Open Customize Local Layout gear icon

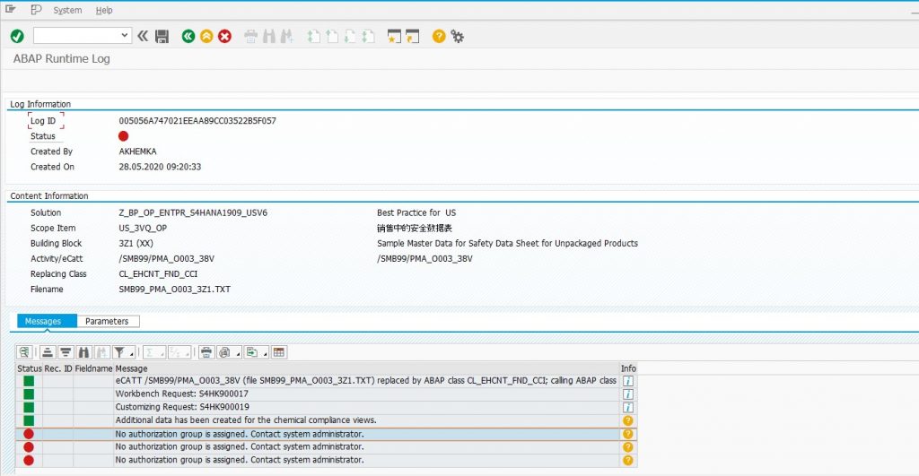457,36
